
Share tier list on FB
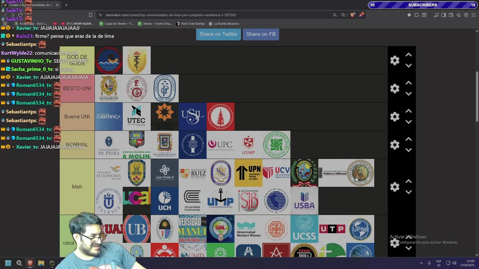click(261, 34)
